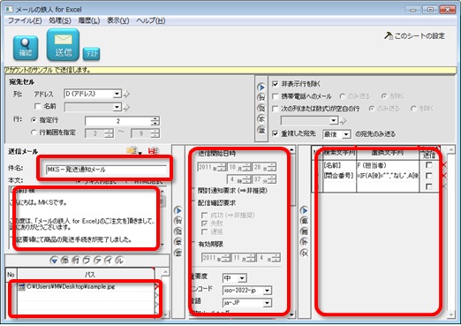Click arrow icon beside D (アドレス) dropdown
Image resolution: width=461 pixels, height=326 pixels.
click(x=126, y=95)
